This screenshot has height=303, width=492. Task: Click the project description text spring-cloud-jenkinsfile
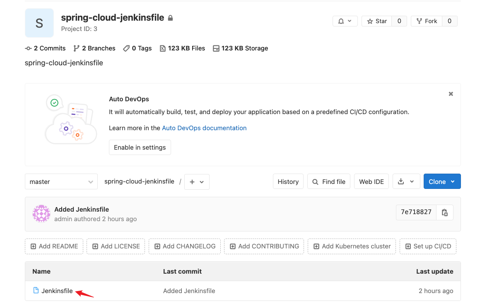pyautogui.click(x=64, y=63)
